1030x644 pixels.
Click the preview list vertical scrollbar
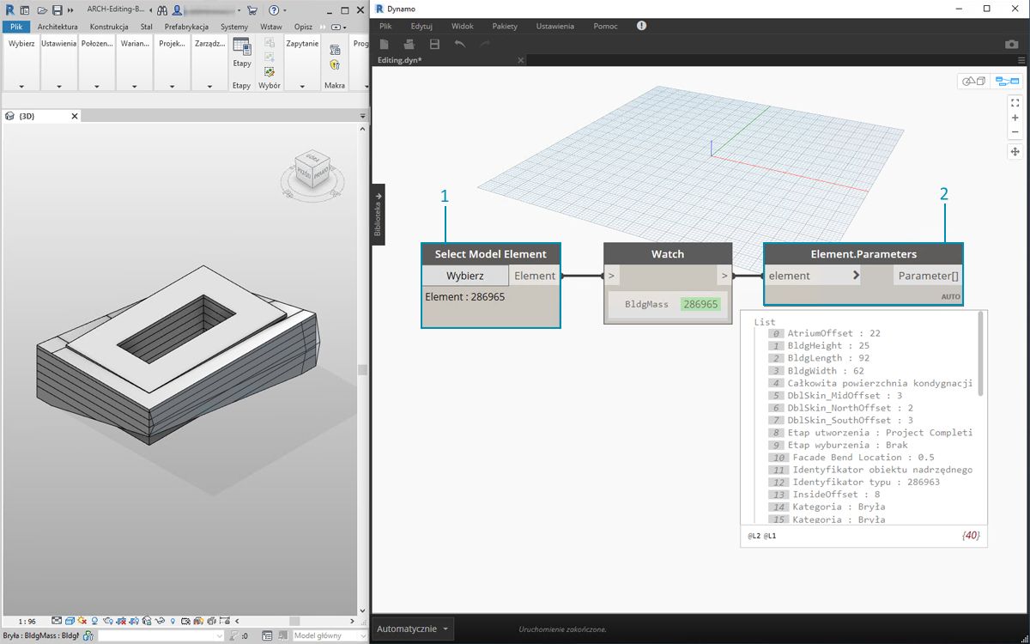(982, 354)
